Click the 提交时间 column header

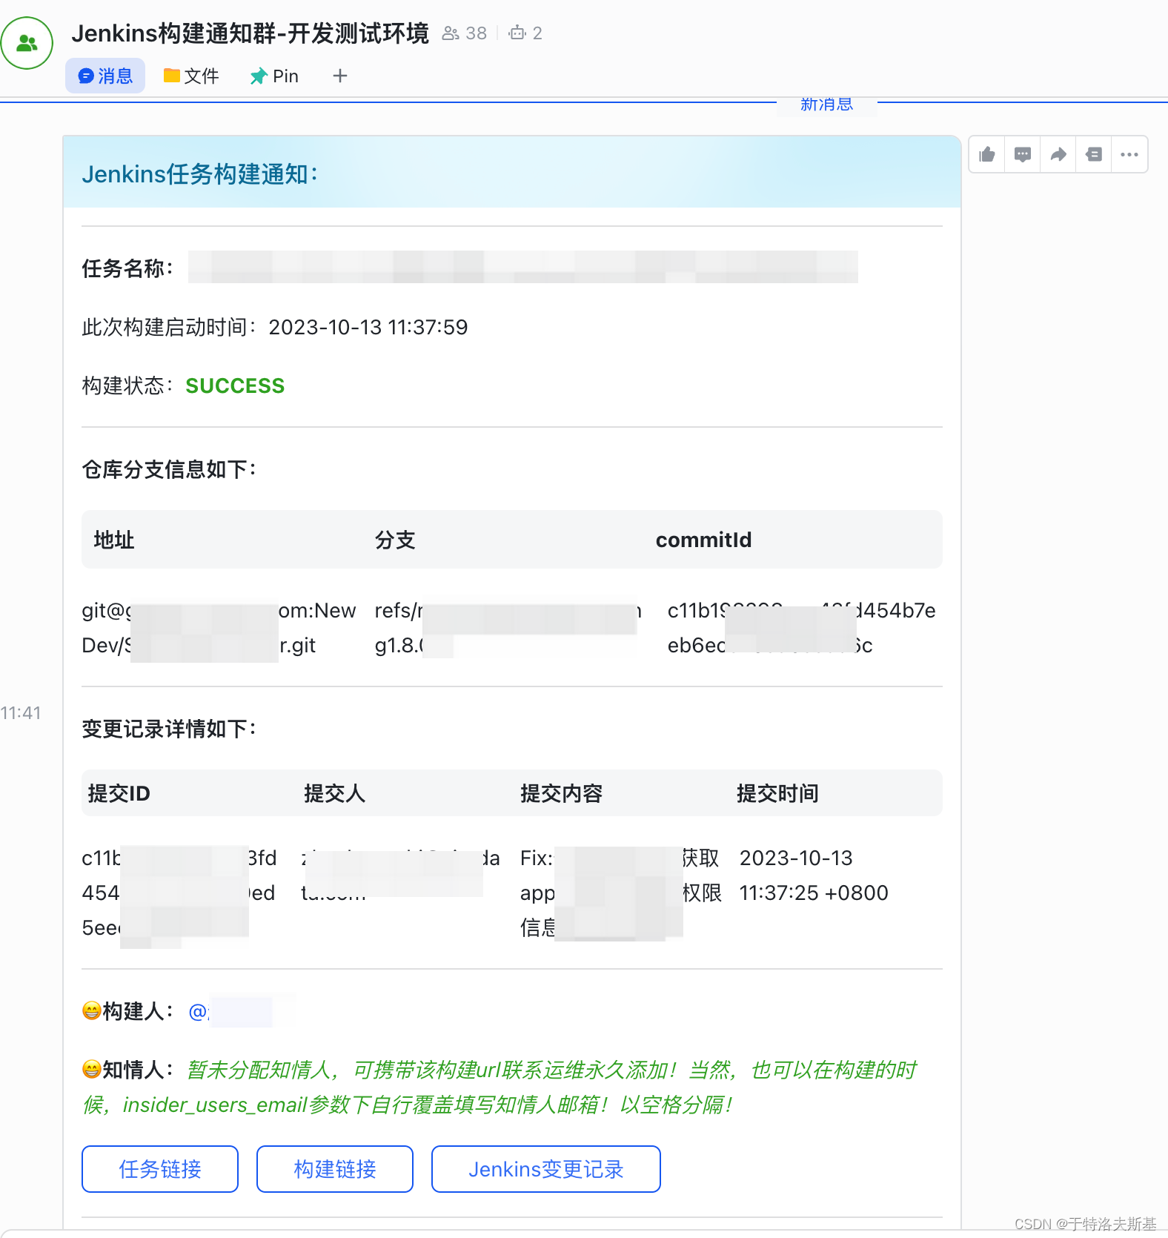click(x=777, y=793)
